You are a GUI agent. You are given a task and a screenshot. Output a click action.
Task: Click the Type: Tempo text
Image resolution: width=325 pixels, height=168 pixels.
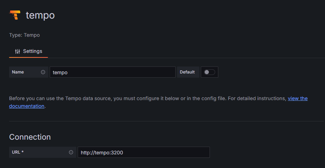click(24, 35)
